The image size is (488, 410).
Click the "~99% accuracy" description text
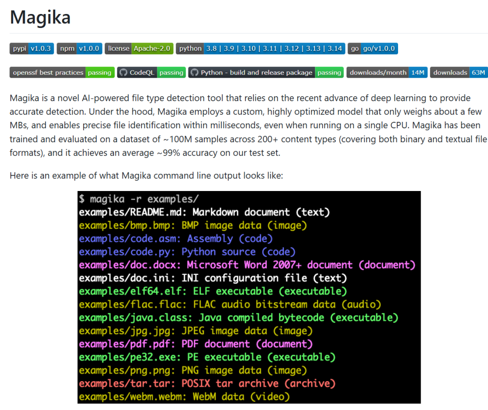[x=186, y=153]
